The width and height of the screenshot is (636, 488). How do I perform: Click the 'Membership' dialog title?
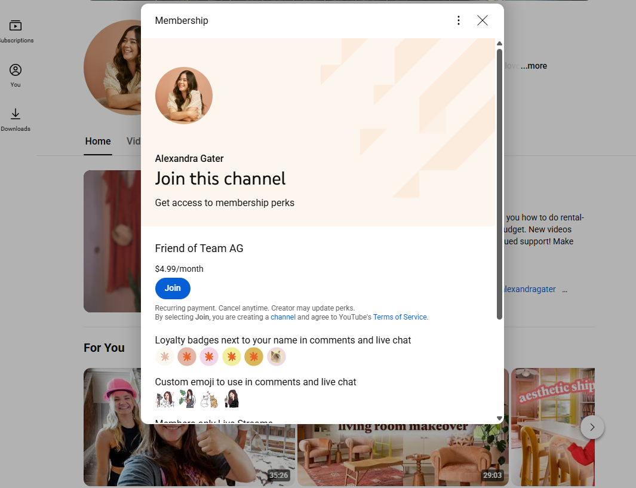[x=182, y=21]
